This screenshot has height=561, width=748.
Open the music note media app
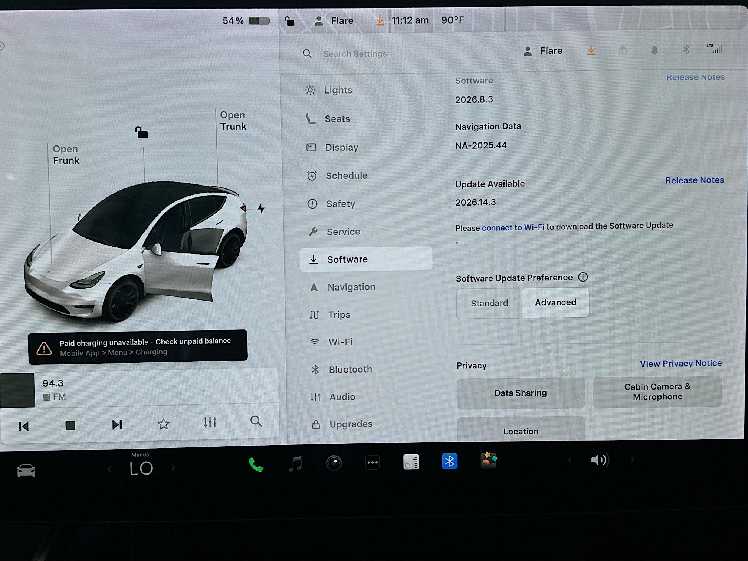(295, 463)
